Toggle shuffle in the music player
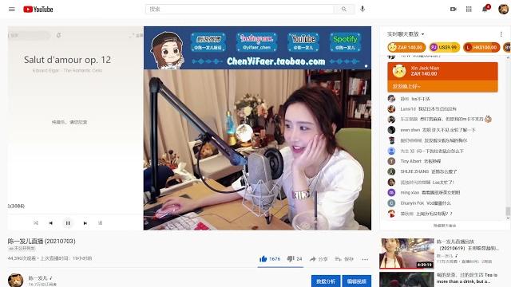 pos(36,223)
